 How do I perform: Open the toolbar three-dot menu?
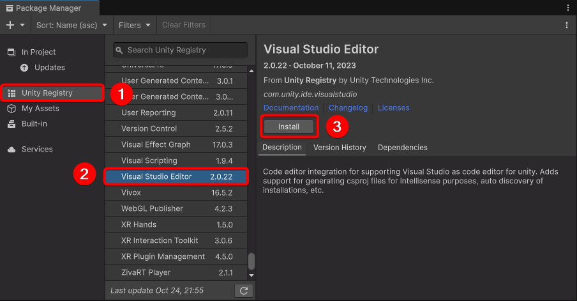(566, 25)
